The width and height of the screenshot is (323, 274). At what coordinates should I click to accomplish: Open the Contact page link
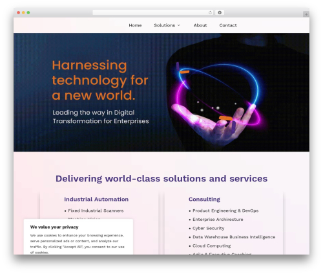[x=228, y=25]
